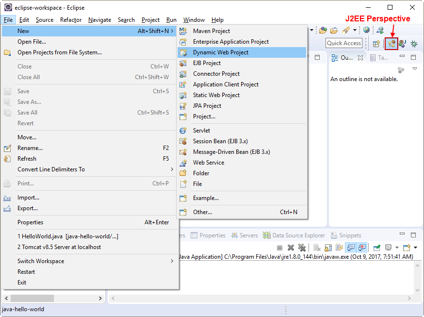Viewport: 424px width, 317px height.
Task: Click the Static Web Project icon
Action: (x=183, y=95)
